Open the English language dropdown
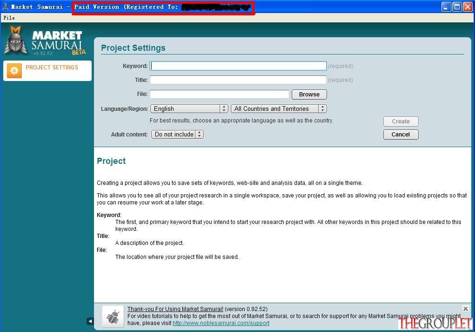This screenshot has height=332, width=475. tap(189, 108)
